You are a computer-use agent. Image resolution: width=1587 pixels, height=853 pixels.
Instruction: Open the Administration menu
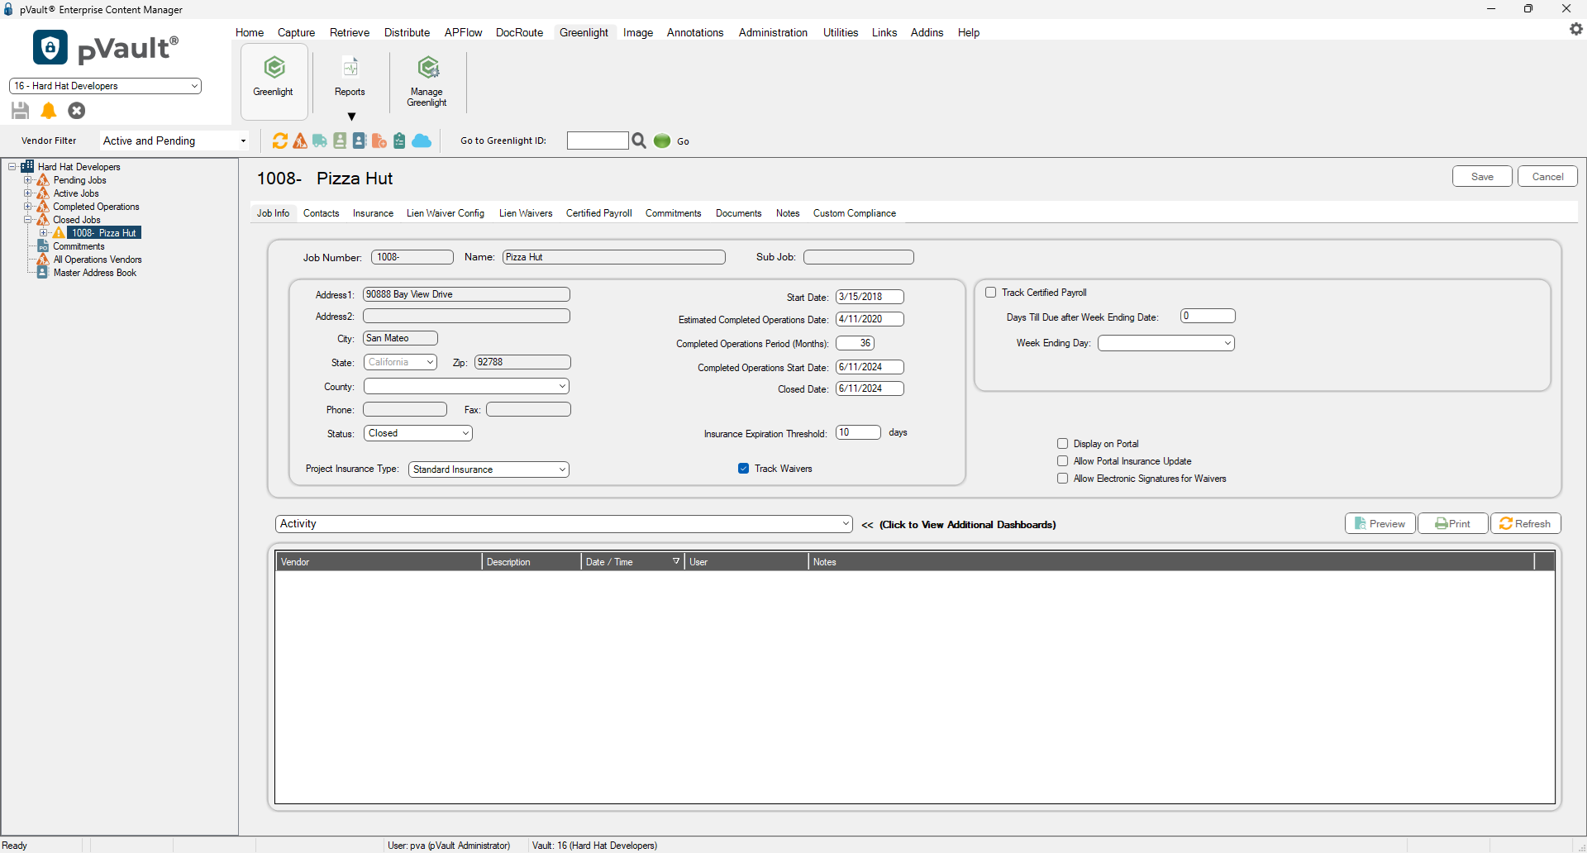(773, 32)
